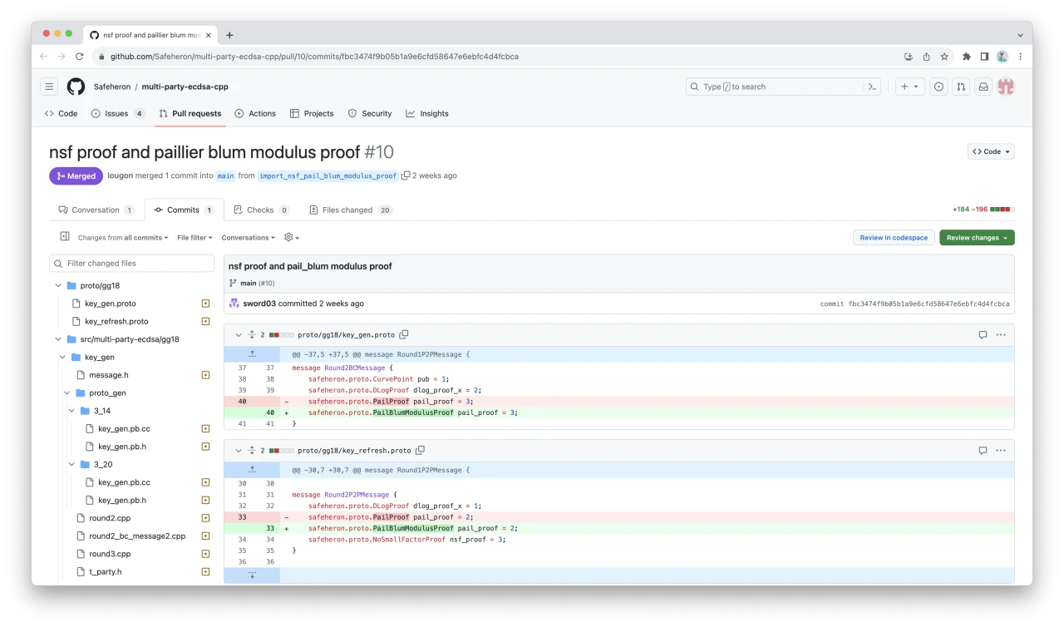Open the Insights tab

tap(427, 113)
